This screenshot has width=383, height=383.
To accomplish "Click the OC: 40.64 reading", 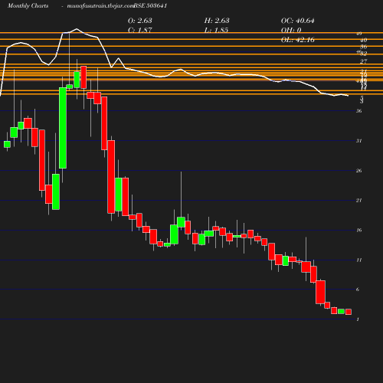I will pos(298,21).
